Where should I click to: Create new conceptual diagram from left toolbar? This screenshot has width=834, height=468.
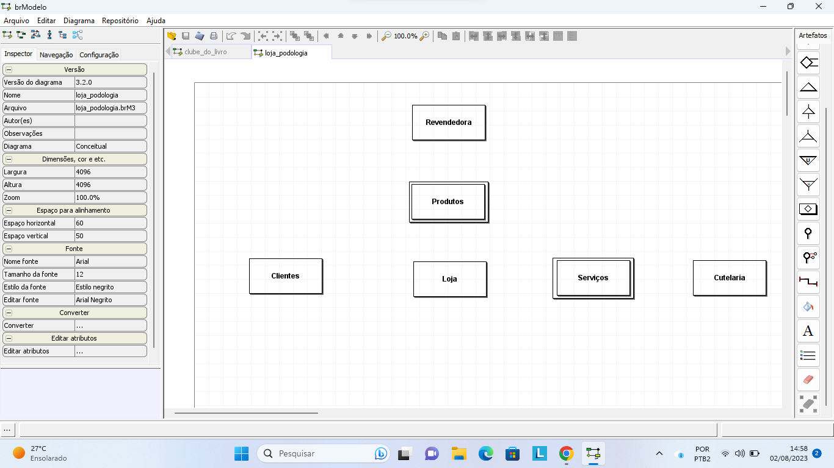point(7,35)
